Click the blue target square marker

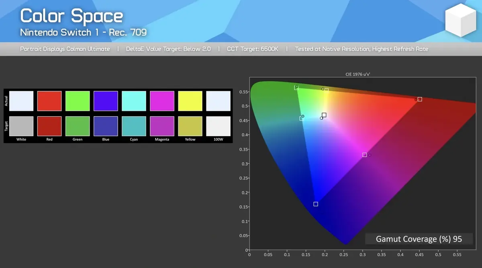[x=316, y=204]
